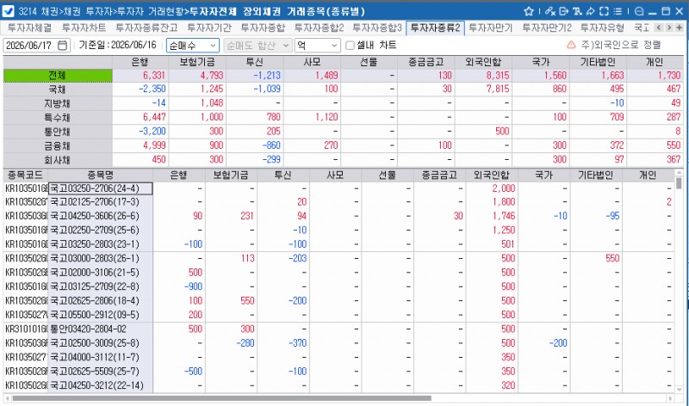689x406 pixels.
Task: Open the 투자자기간 tab
Action: pyautogui.click(x=209, y=28)
